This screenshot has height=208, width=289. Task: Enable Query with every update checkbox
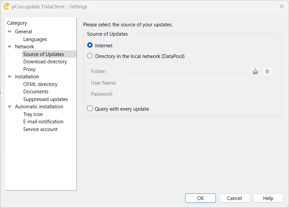[x=90, y=109]
